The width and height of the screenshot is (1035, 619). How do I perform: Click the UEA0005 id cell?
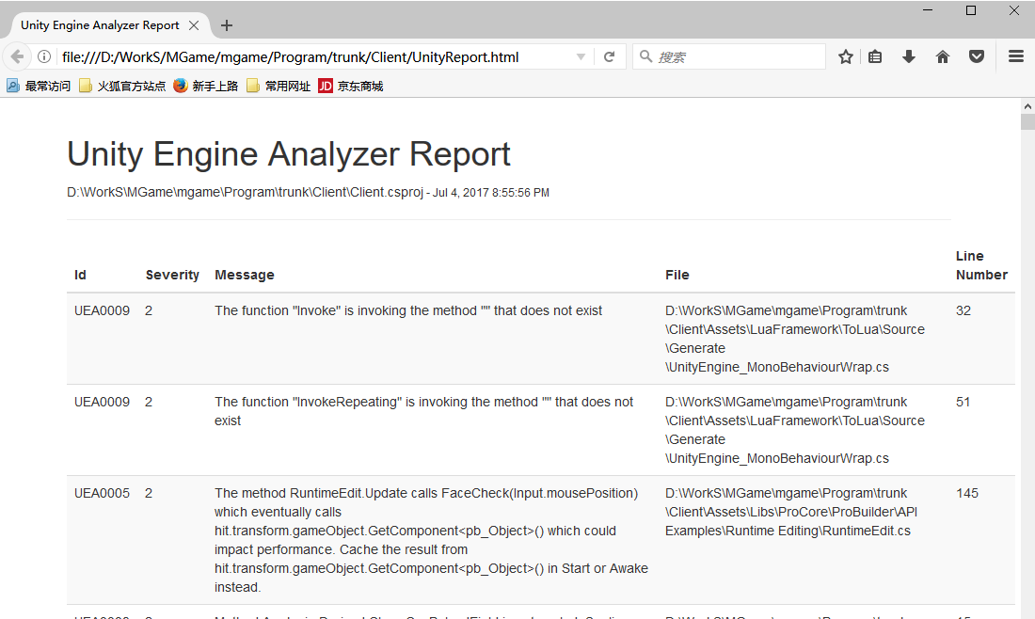[x=103, y=493]
